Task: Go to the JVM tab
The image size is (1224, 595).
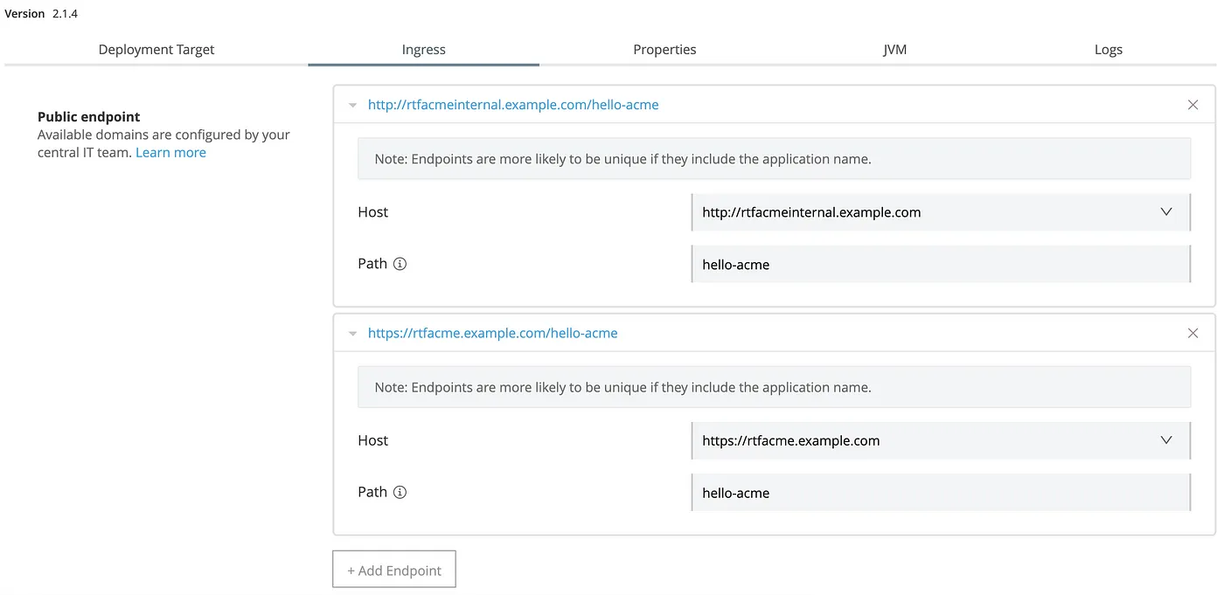Action: pyautogui.click(x=894, y=50)
